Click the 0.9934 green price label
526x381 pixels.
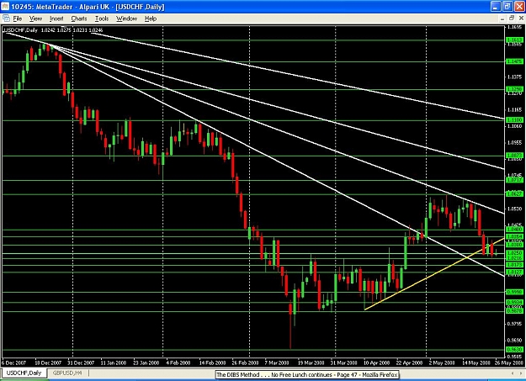[x=514, y=302]
